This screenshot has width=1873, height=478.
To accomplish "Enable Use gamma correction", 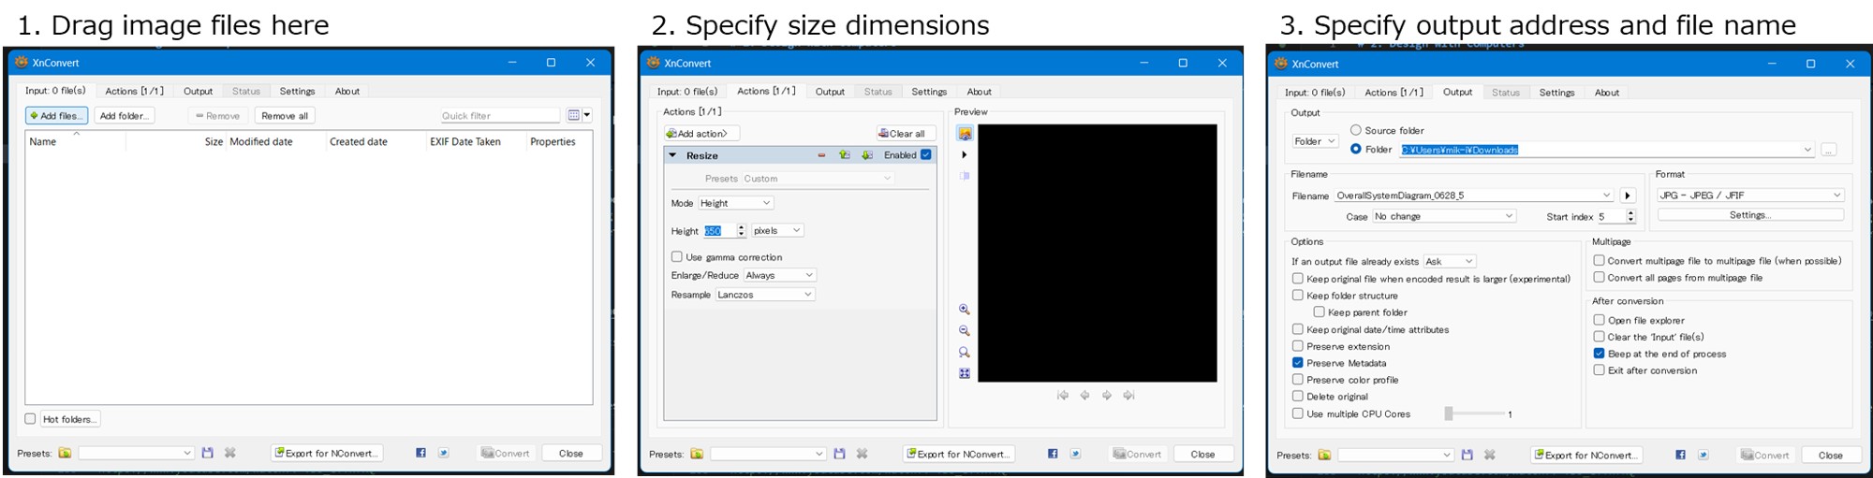I will coord(676,256).
